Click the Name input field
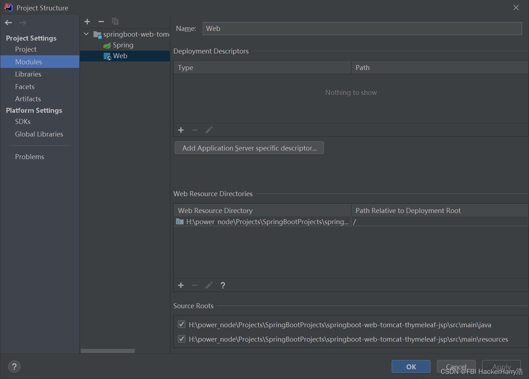Viewport: 529px width, 379px height. (362, 29)
